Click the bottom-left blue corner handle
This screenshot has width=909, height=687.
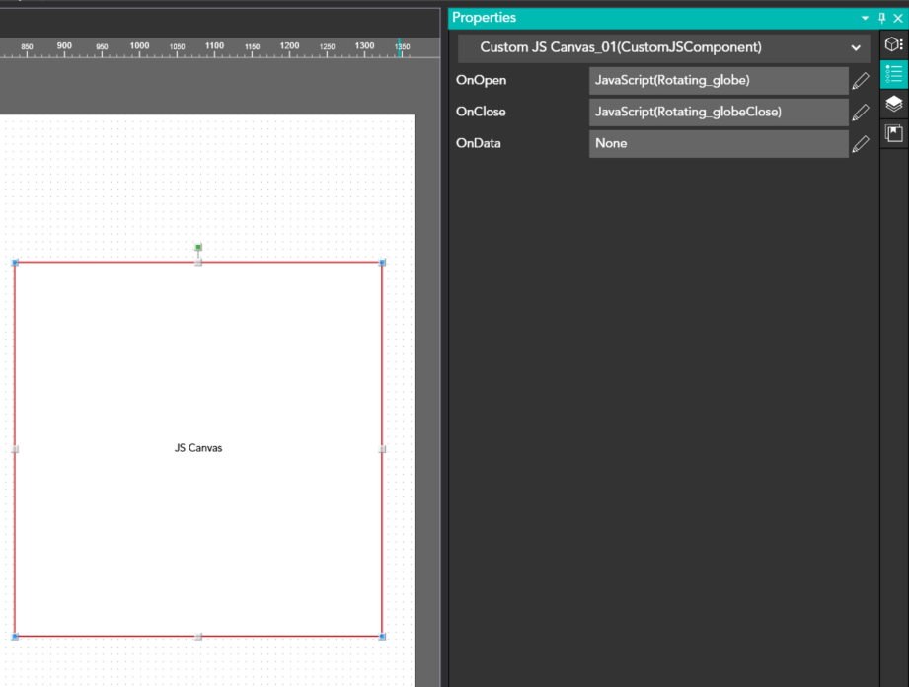(15, 637)
